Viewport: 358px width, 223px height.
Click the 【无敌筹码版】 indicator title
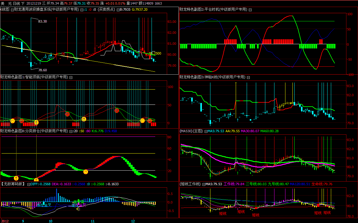click(x=13, y=184)
